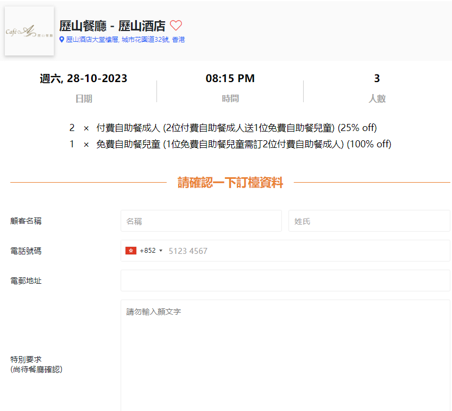Click the 顧客名稱 label
The image size is (452, 411).
pyautogui.click(x=26, y=221)
